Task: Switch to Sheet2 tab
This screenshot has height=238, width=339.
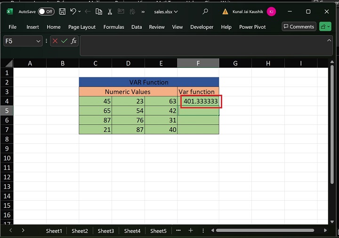Action: [x=80, y=231]
